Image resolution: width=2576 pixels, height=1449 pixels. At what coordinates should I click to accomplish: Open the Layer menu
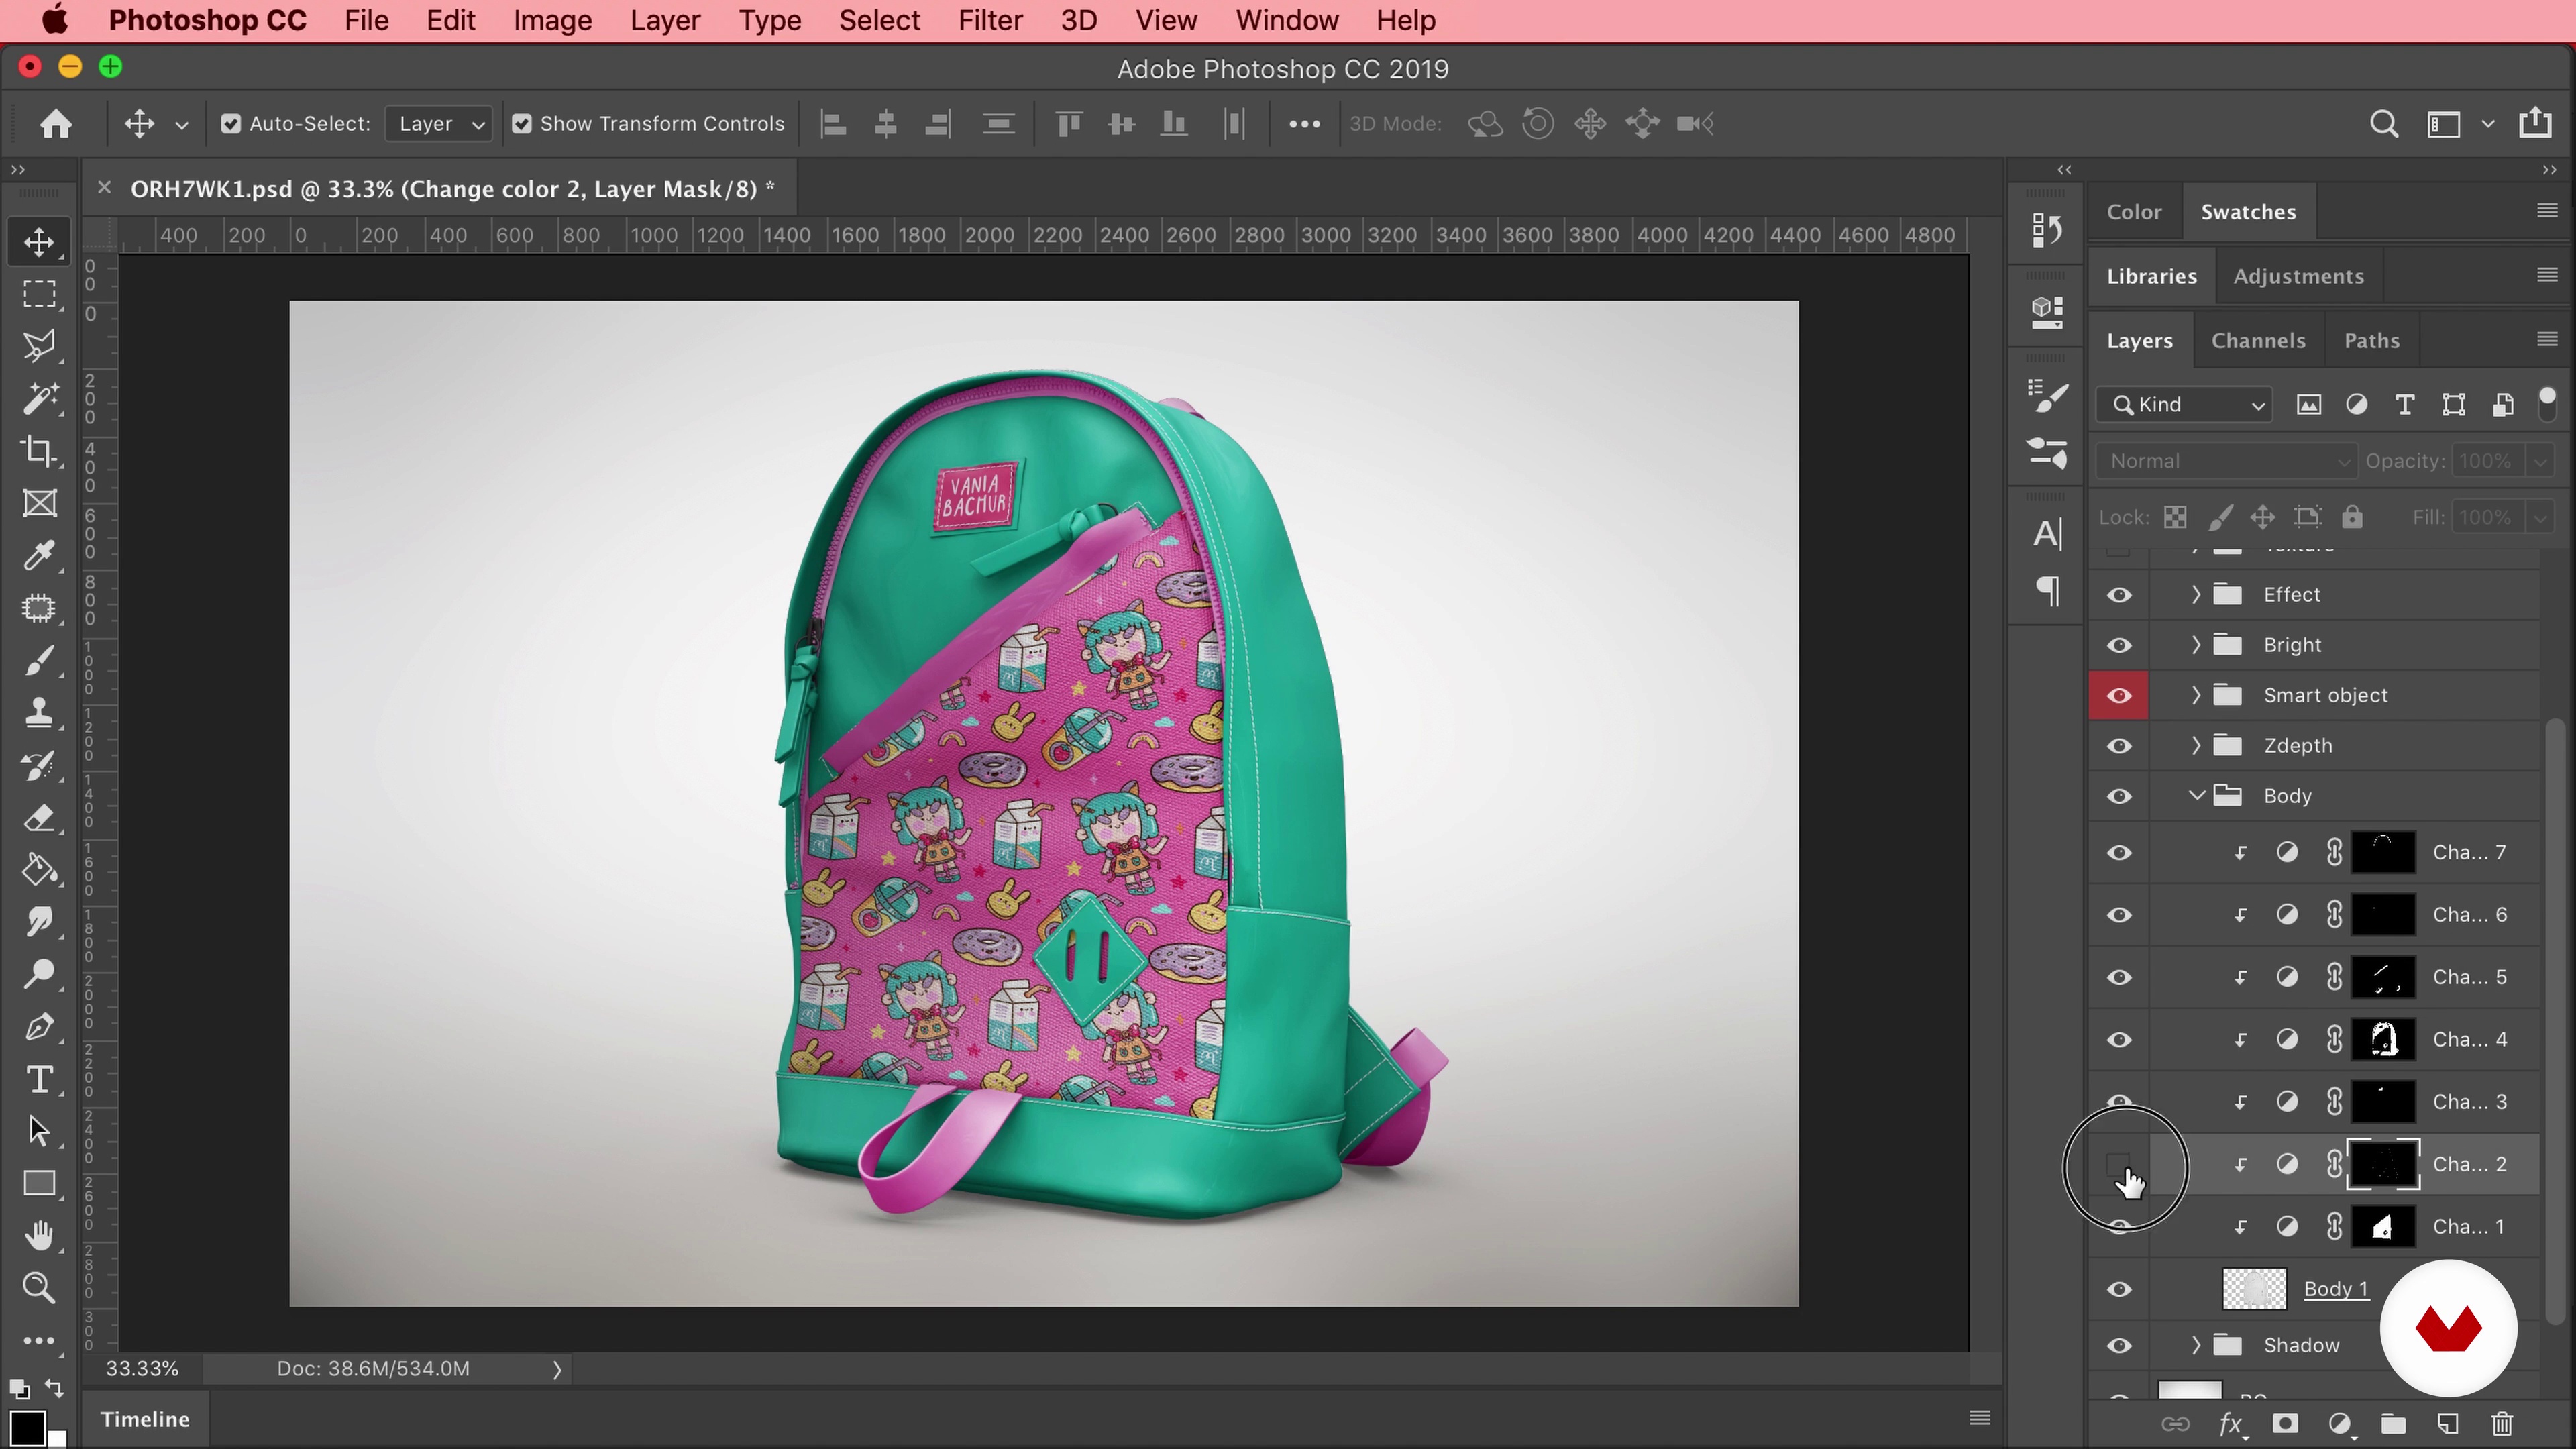click(665, 20)
